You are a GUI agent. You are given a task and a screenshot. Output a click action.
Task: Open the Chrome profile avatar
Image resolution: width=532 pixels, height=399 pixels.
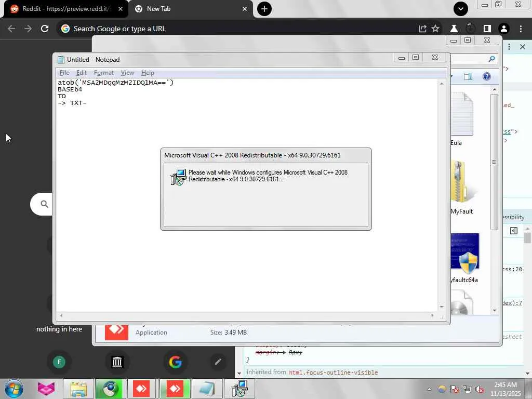(504, 29)
